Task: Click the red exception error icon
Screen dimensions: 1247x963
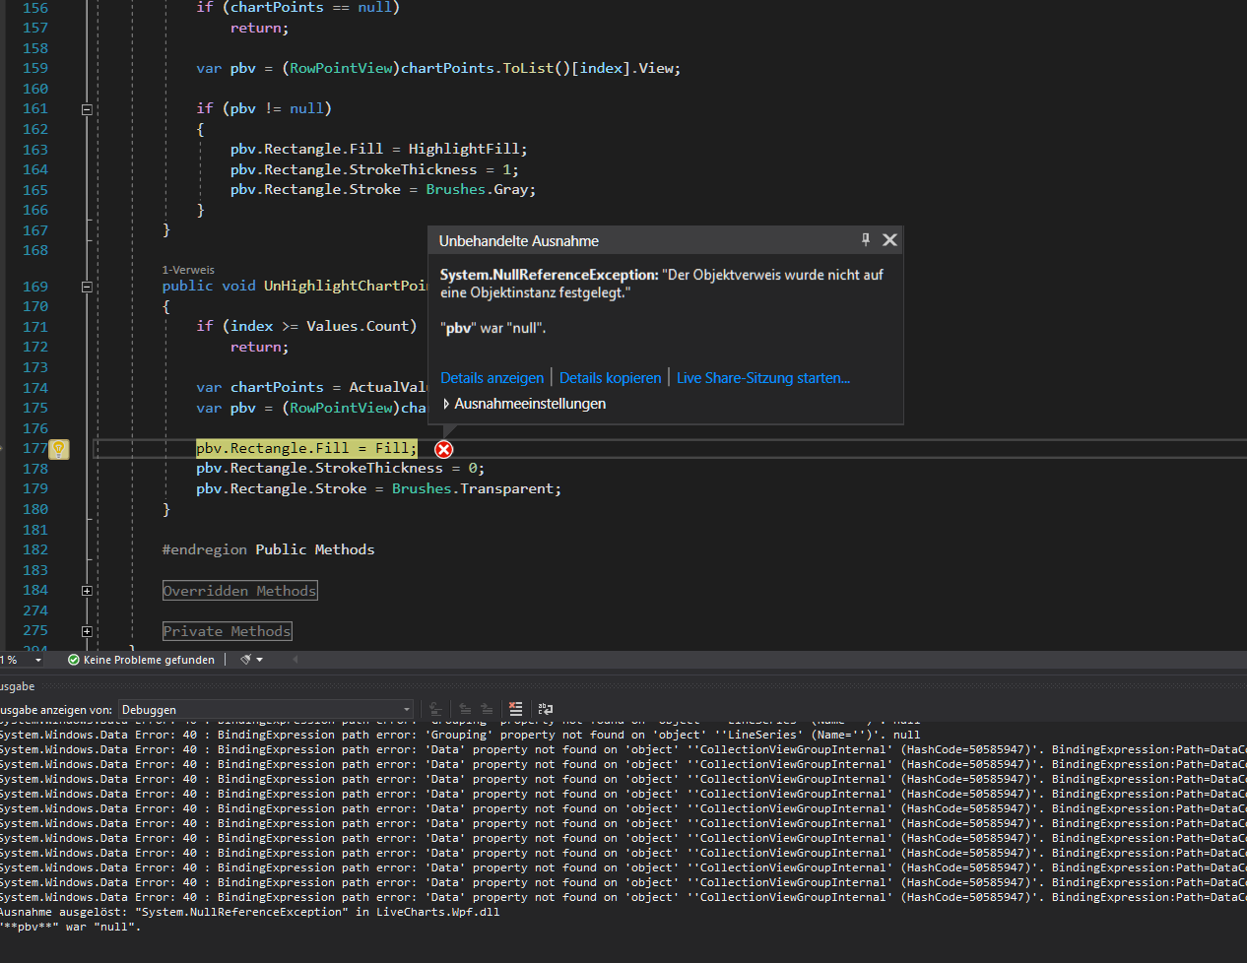Action: tap(444, 449)
